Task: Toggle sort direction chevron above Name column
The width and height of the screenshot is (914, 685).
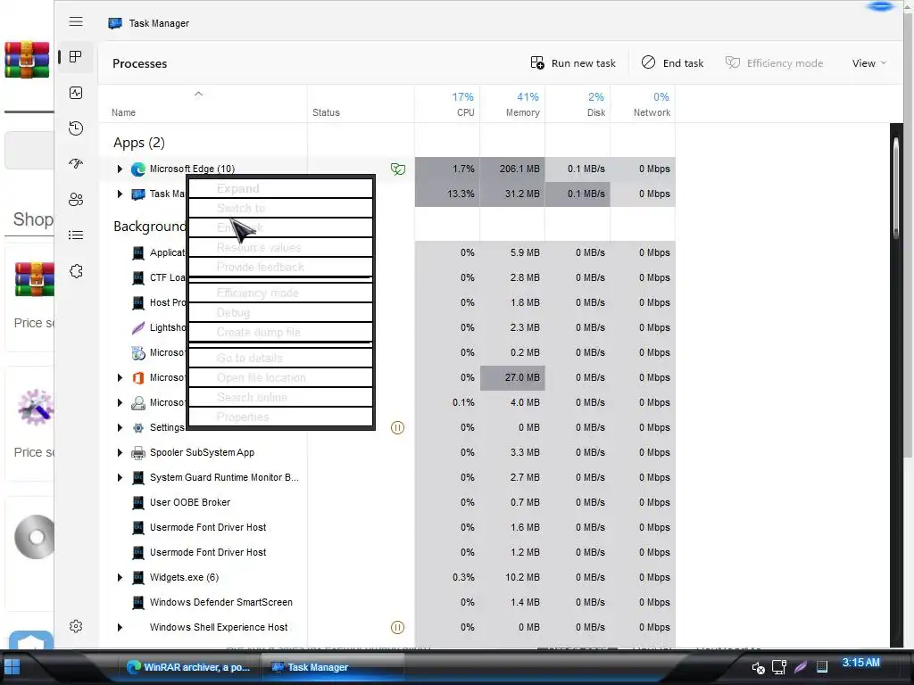Action: click(199, 94)
